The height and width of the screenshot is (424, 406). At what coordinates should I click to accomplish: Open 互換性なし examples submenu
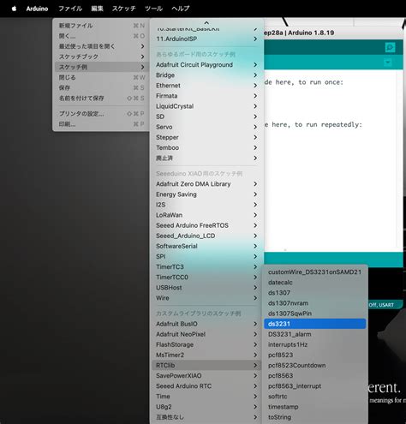[x=206, y=417]
